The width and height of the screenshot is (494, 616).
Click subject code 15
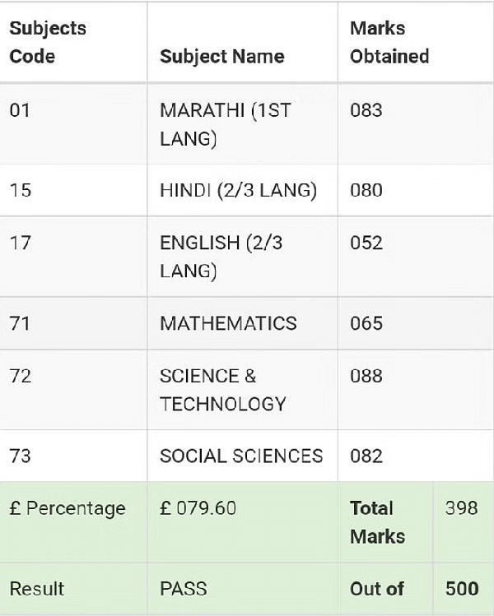(20, 190)
